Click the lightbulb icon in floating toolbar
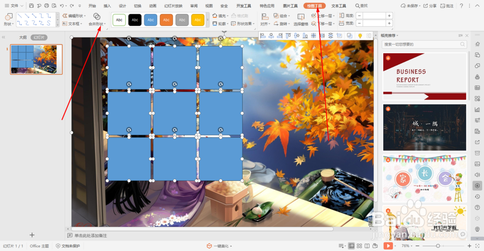 point(360,36)
